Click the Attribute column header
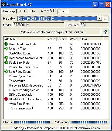112x131 pixels. point(25,39)
